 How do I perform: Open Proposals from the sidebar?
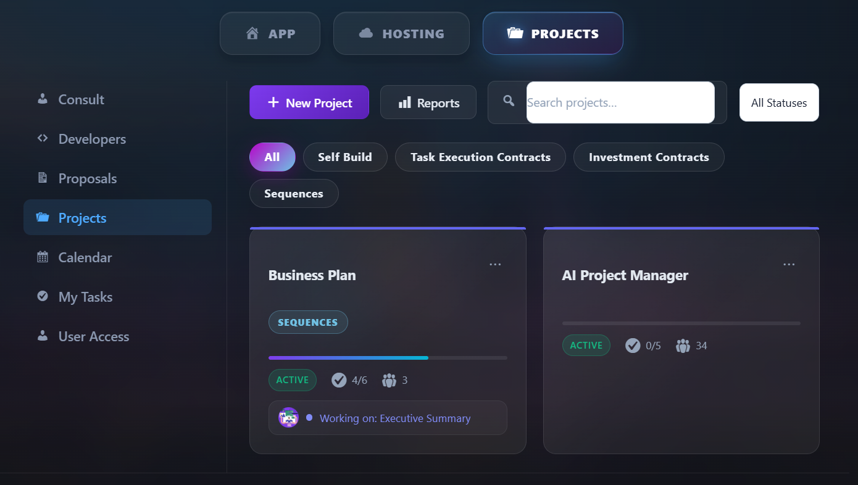pos(117,178)
